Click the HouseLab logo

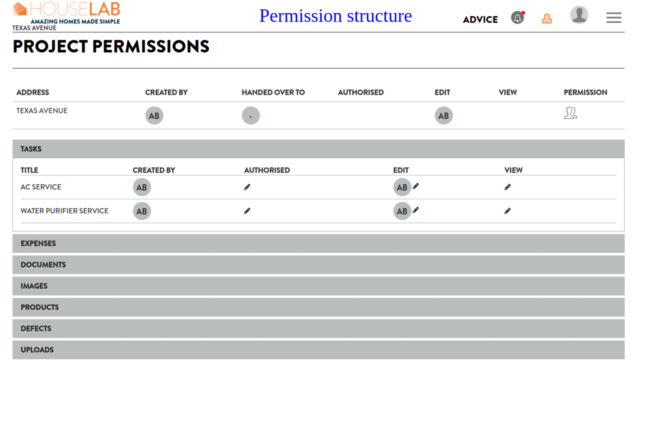(66, 13)
